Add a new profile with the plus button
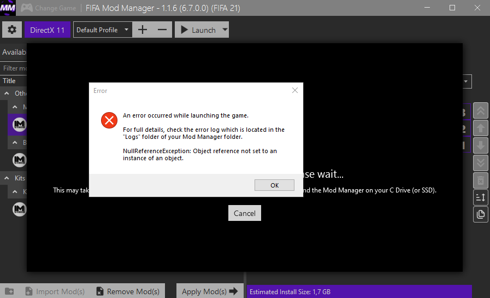490x298 pixels. tap(143, 30)
